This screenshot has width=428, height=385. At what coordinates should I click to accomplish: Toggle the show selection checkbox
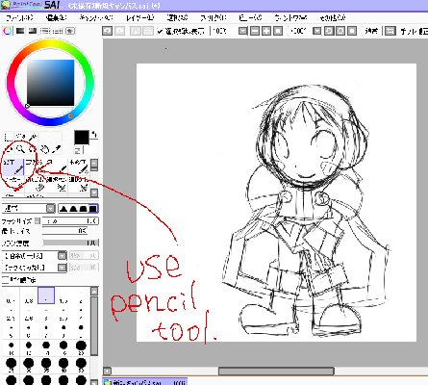161,31
